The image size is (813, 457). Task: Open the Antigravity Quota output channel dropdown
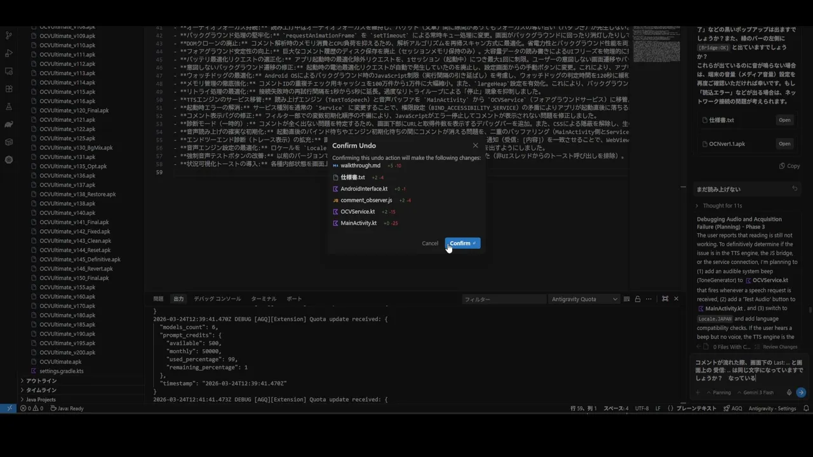pos(584,299)
